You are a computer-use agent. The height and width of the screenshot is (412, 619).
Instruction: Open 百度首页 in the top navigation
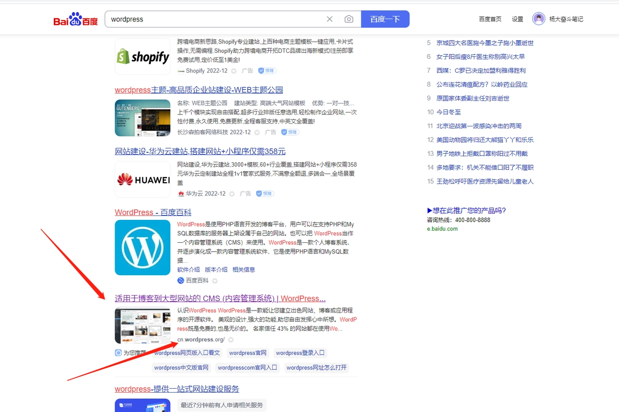tap(490, 19)
